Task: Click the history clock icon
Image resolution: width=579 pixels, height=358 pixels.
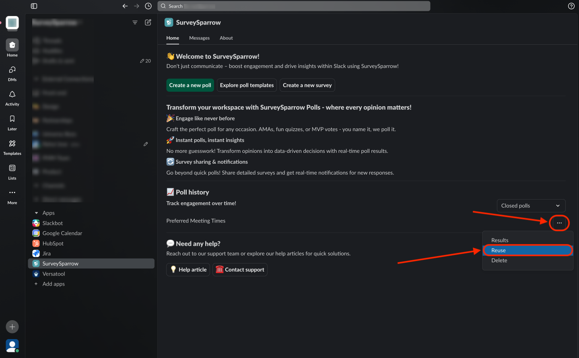Action: coord(148,6)
